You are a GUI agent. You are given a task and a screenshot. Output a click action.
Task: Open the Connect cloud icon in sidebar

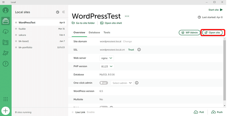pos(6,31)
